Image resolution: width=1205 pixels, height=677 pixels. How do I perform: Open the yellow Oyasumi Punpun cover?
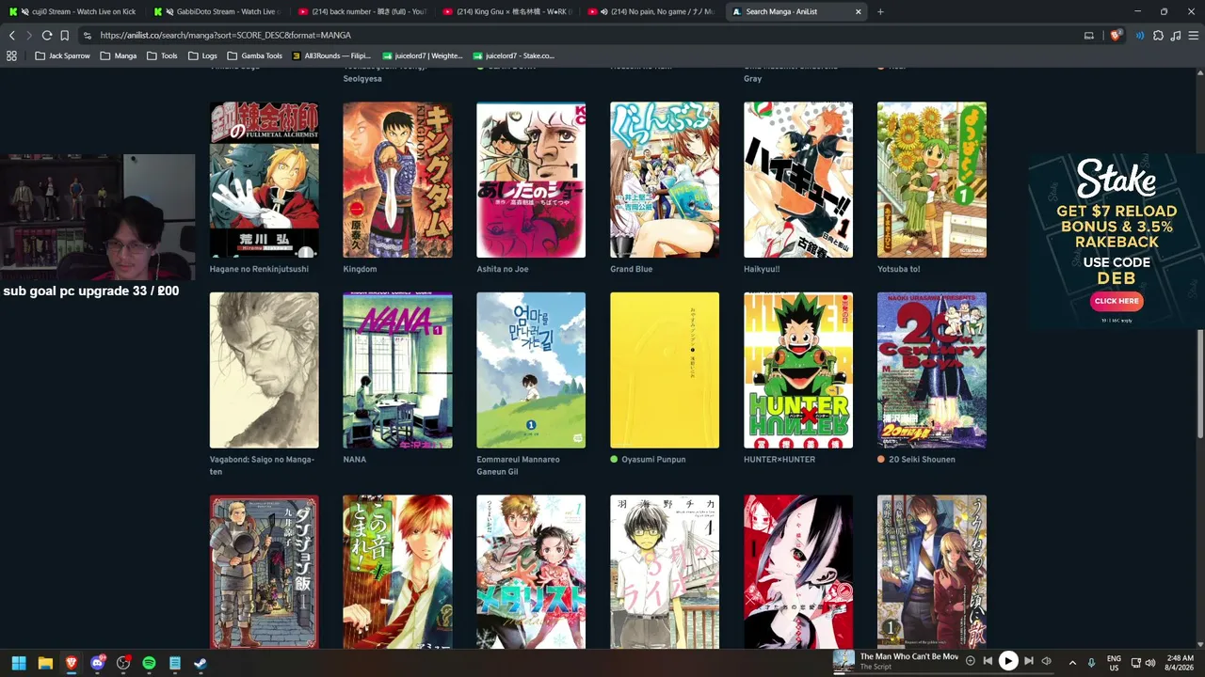(665, 370)
